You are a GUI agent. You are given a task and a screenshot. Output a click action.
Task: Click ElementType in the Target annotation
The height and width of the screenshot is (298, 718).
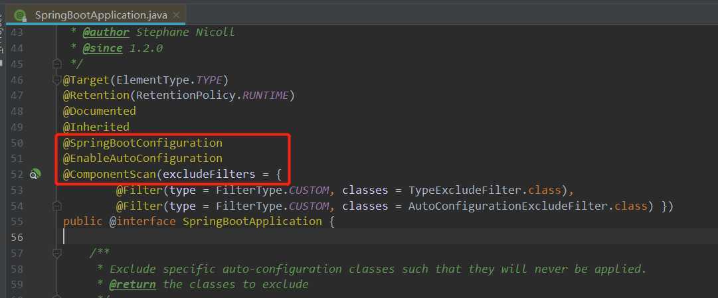tap(153, 80)
